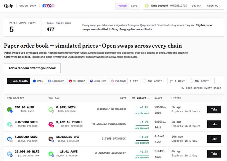Filter by ARBITRUM chain
This screenshot has height=161, width=227.
(98, 81)
